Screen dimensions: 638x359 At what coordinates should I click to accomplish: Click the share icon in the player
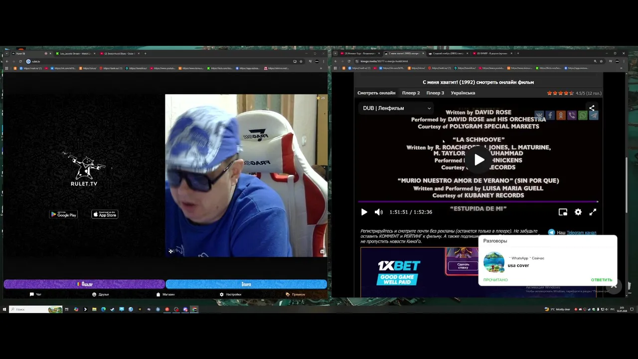point(592,108)
